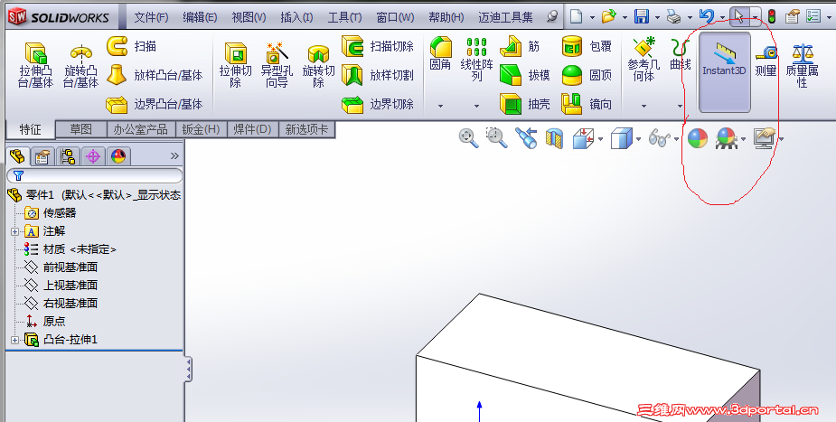The image size is (836, 422).
Task: Open the 文件(F) menu
Action: [x=152, y=17]
